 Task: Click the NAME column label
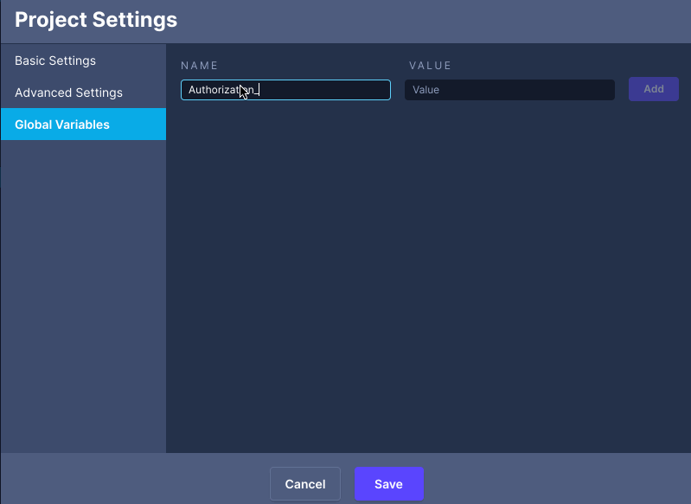199,66
